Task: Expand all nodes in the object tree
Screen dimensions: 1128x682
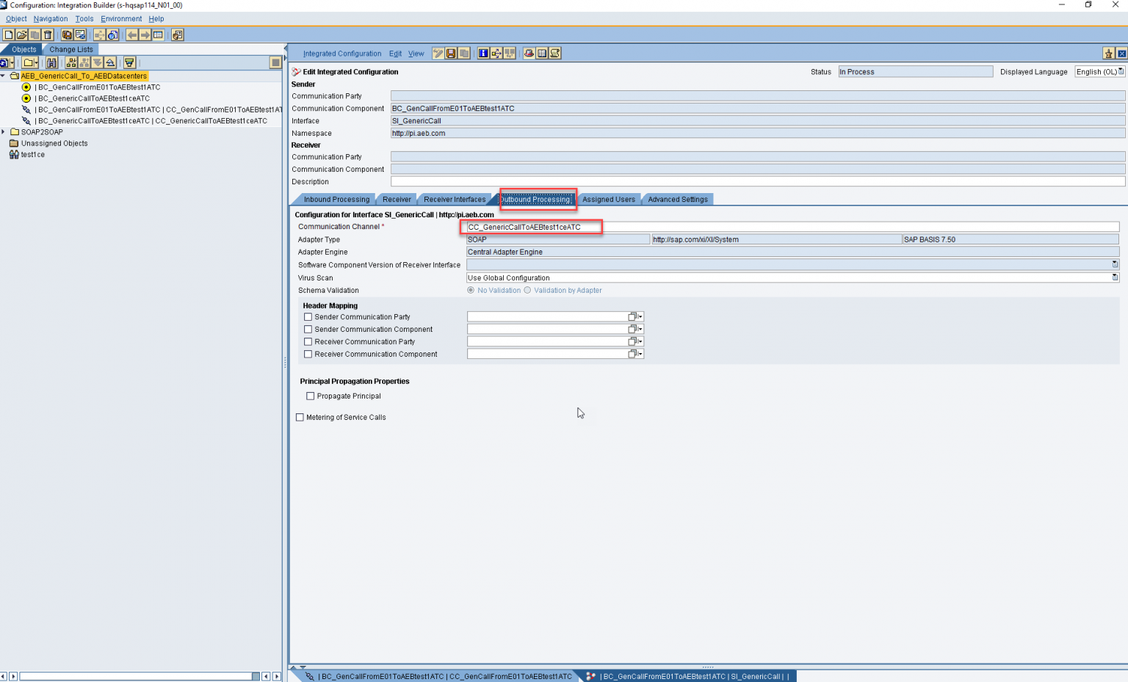Action: point(96,62)
